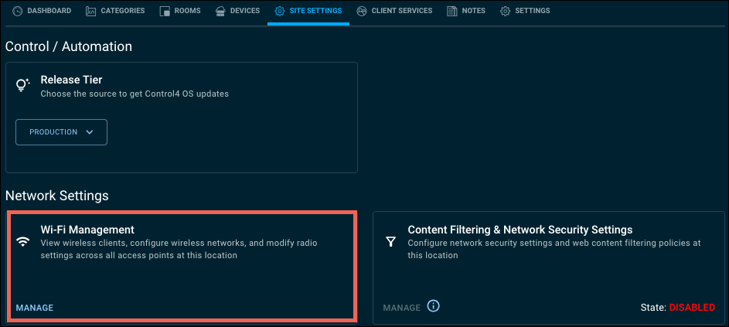This screenshot has height=327, width=729.
Task: Open the Production release tier dropdown
Action: (61, 132)
